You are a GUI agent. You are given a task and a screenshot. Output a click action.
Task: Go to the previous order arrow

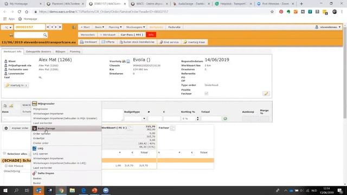[52, 27]
